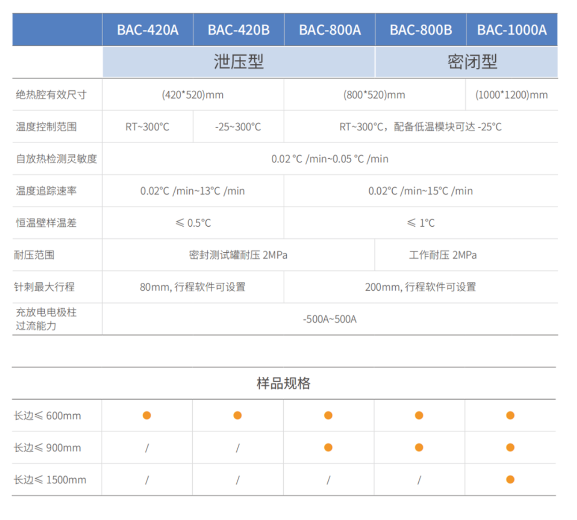
Task: Click the 充放电电极柱 过流能力 row label
Action: tap(46, 319)
